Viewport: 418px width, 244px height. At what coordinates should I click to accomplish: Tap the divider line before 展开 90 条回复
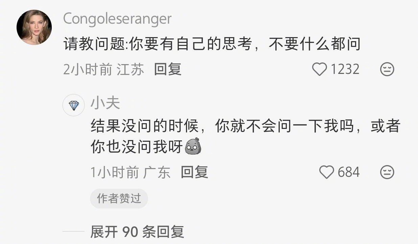click(x=74, y=232)
